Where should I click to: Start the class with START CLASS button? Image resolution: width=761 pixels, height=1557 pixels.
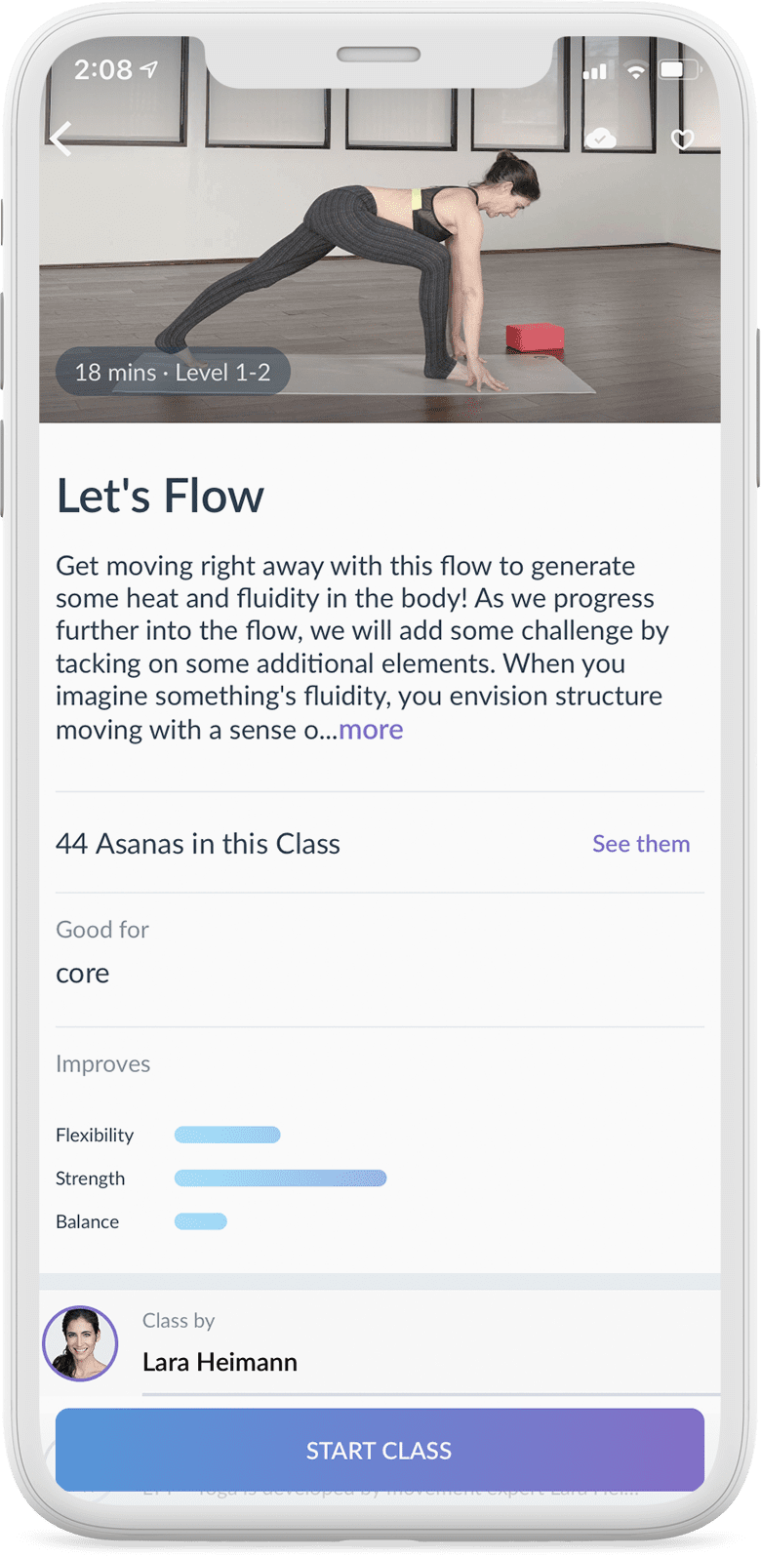380,1450
